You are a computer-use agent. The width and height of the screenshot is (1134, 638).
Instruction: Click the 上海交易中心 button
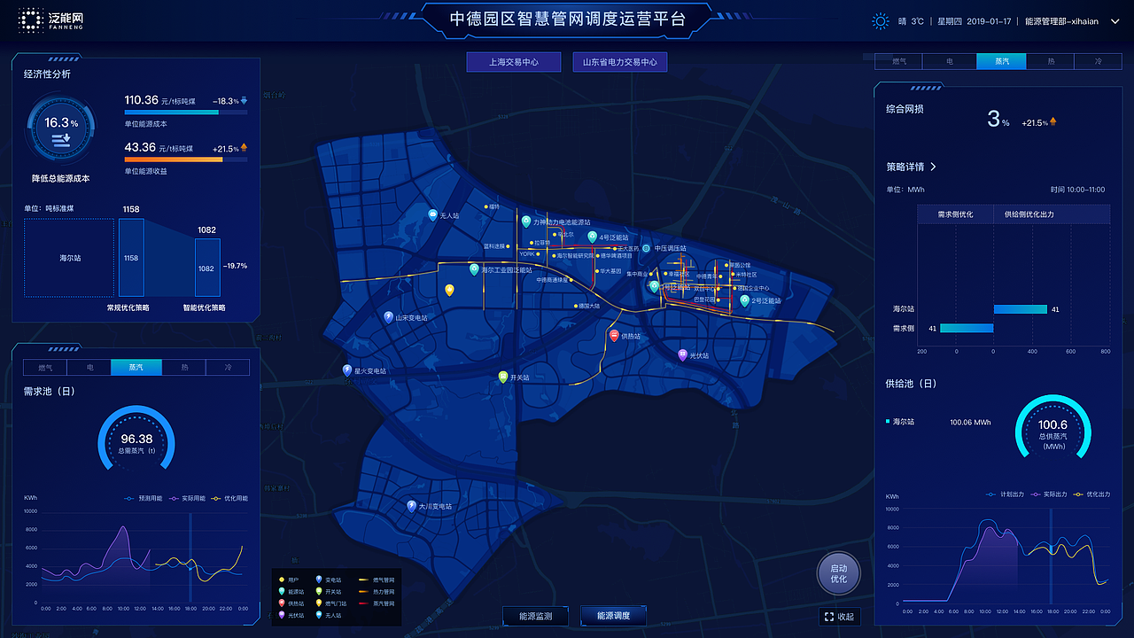pos(514,62)
